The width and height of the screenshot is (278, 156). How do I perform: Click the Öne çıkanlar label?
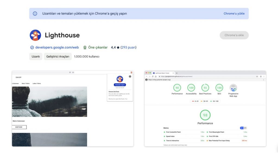point(98,47)
